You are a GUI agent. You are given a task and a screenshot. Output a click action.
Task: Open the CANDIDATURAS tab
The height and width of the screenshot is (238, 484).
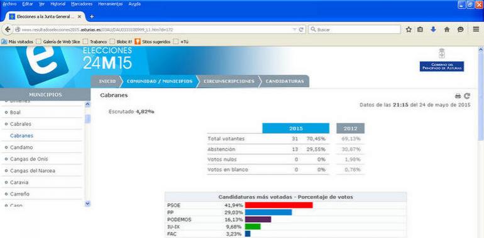(x=285, y=81)
